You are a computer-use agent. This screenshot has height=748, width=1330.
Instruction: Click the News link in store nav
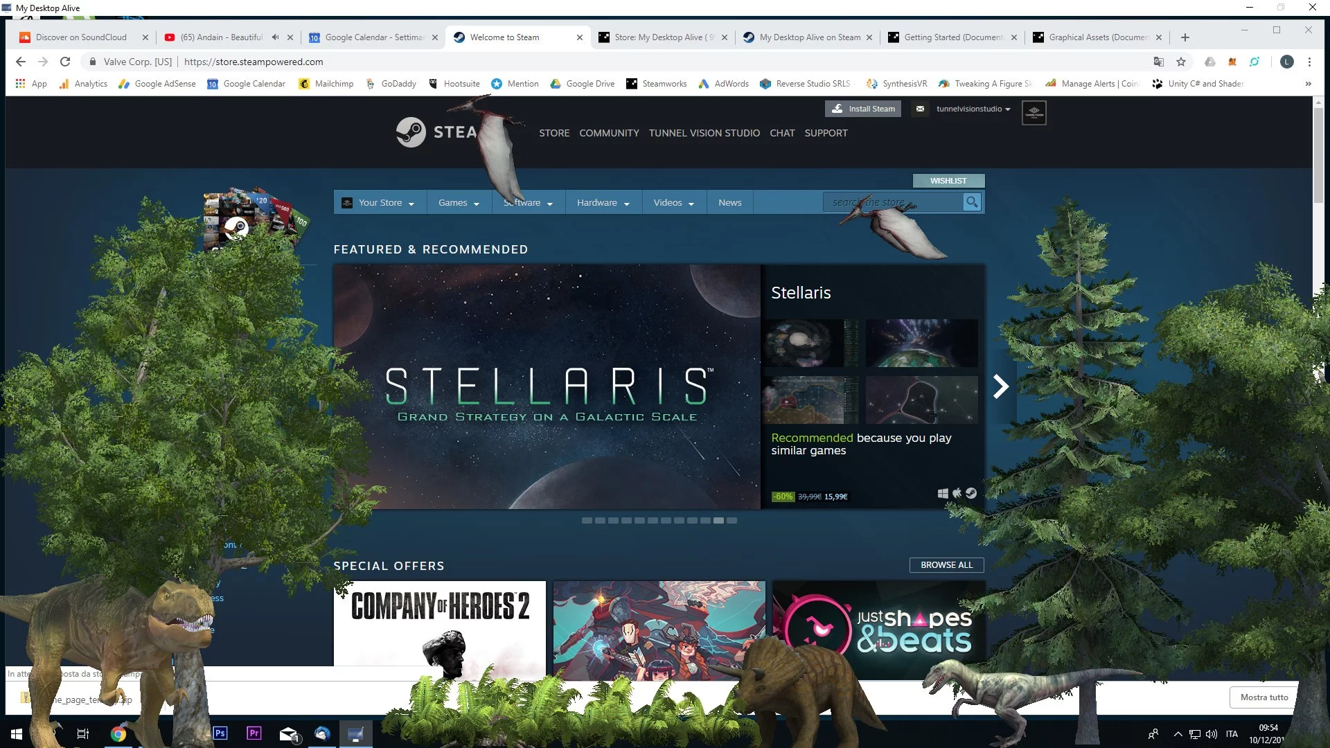(729, 202)
